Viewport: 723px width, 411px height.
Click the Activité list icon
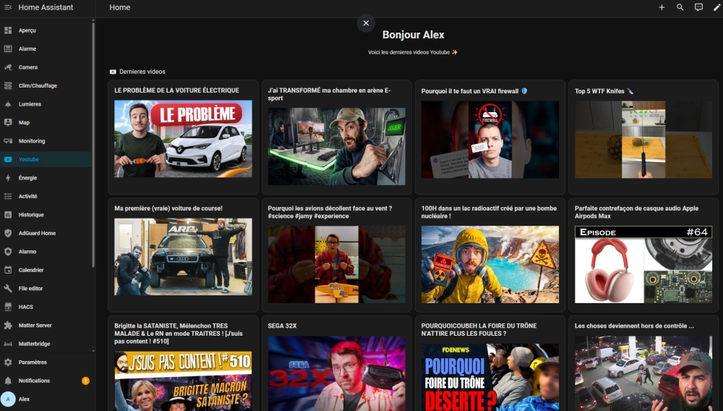[8, 197]
